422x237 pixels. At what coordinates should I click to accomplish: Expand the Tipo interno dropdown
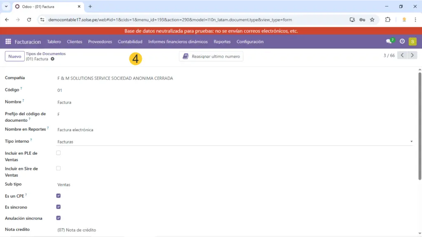(234, 142)
